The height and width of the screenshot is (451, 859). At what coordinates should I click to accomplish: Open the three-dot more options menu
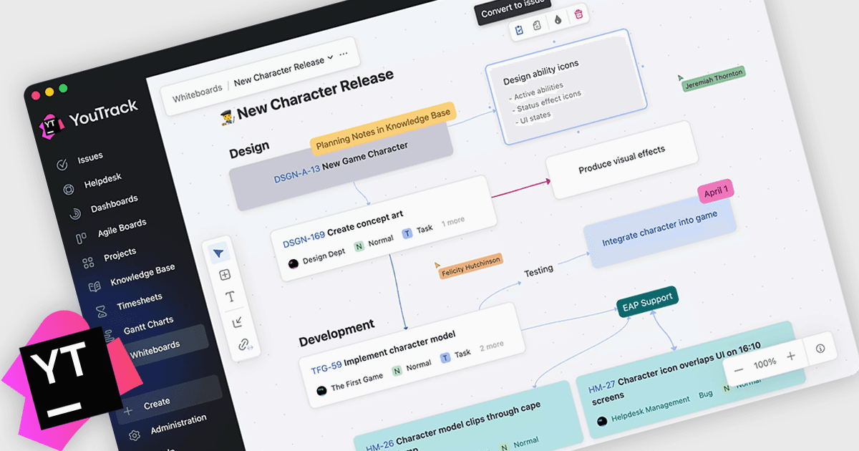(344, 54)
